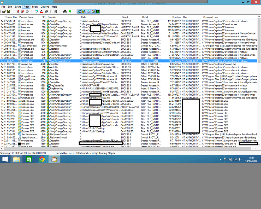This screenshot has height=209, width=261.
Task: Click the green Jump To Object arrow icon
Action: tap(70, 11)
